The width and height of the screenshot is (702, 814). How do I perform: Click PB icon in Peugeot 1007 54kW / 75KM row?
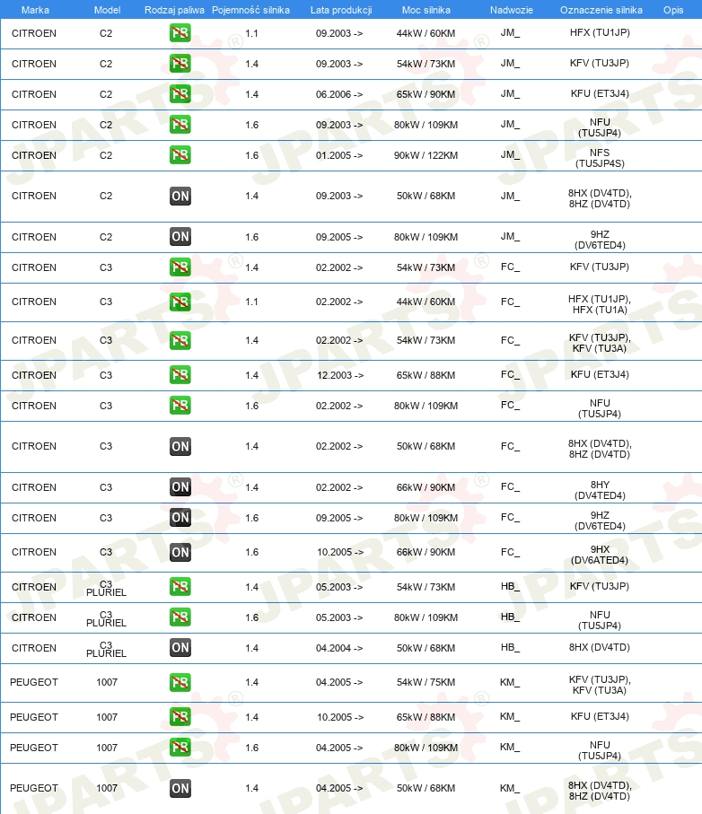click(180, 682)
